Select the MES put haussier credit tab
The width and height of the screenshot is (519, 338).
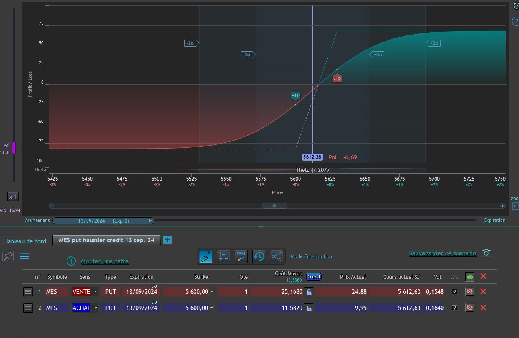(107, 240)
